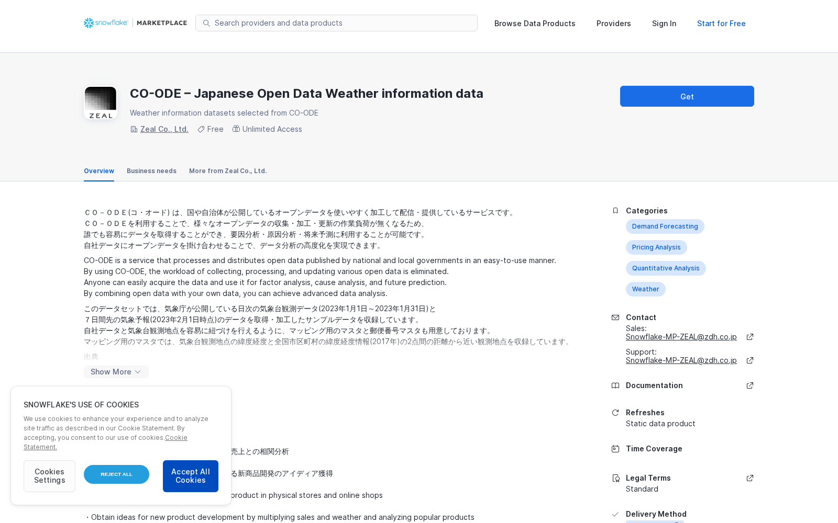
Task: Select the Overview tab
Action: 99,171
